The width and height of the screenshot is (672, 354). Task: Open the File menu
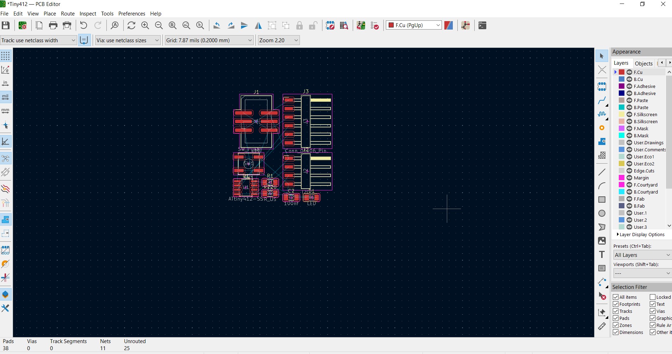click(x=5, y=13)
